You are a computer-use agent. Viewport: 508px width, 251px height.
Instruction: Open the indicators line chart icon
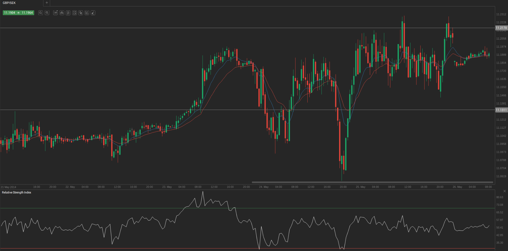tap(75, 13)
